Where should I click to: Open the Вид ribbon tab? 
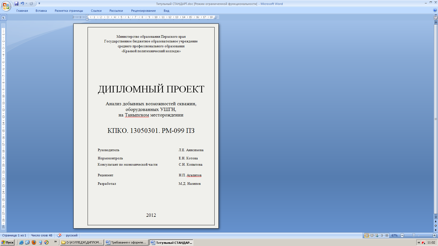click(166, 11)
